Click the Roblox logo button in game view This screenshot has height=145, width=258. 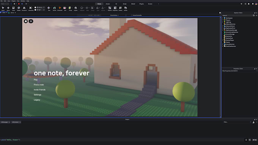click(x=26, y=21)
